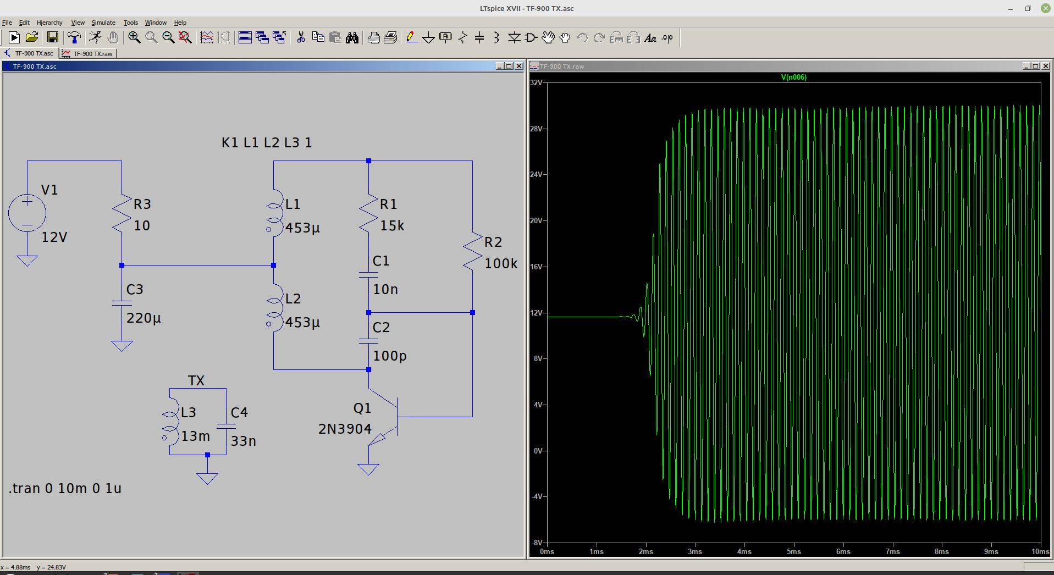The height and width of the screenshot is (575, 1054).
Task: Click the '220µ' value of capacitor C3
Action: pos(144,318)
